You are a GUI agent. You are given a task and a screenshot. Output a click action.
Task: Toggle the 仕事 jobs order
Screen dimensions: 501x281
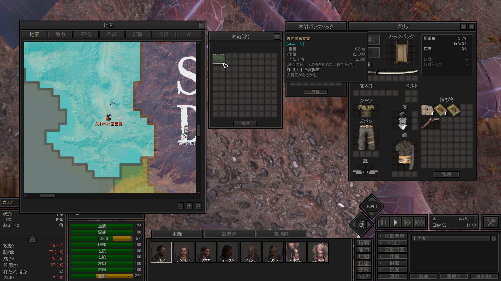(392, 256)
